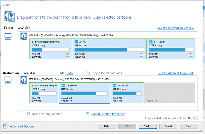Click '350.95 GB' text on source C: partition

coord(80,54)
